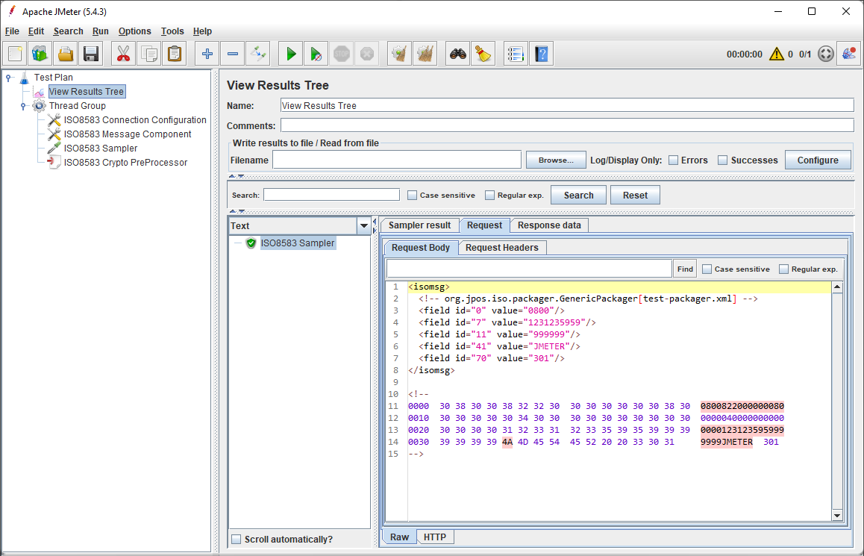The image size is (864, 556).
Task: Collapse the Thread Group tree node
Action: click(x=24, y=106)
